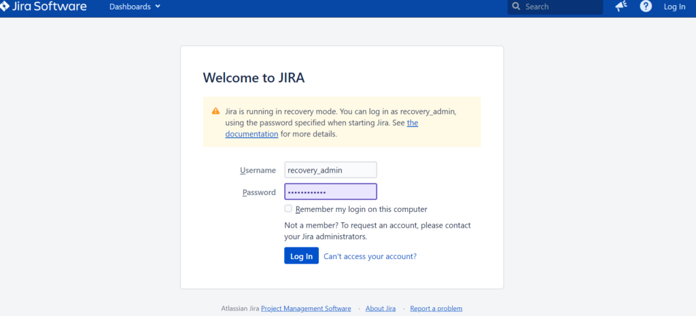
Task: Click the Atlassian Jira footer text
Action: click(x=240, y=309)
